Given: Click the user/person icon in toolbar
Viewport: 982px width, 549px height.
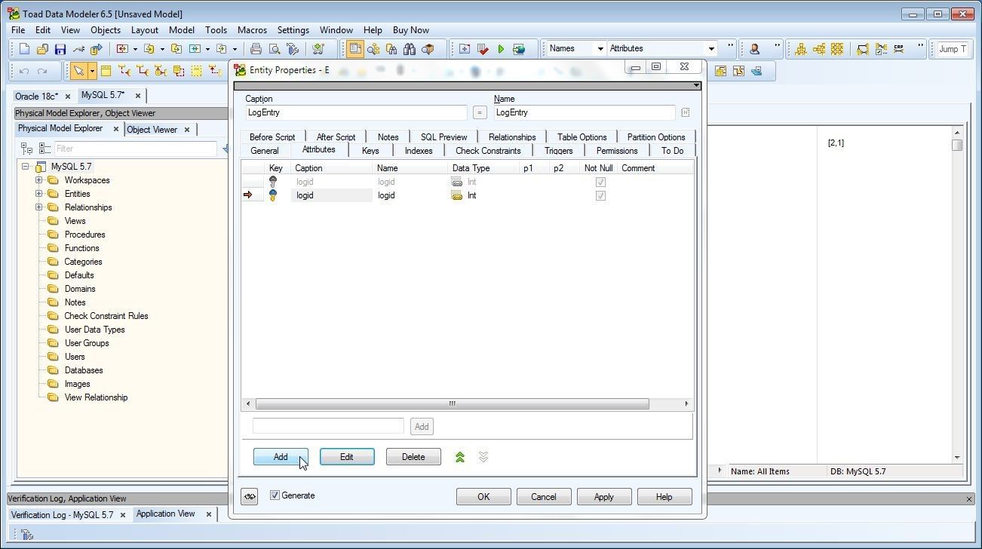Looking at the screenshot, I should pyautogui.click(x=754, y=49).
